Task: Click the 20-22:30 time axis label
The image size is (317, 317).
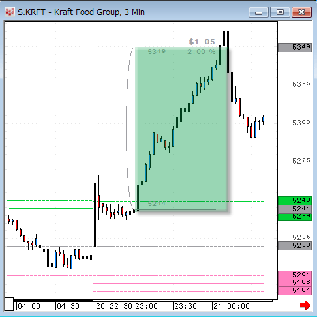Action: pyautogui.click(x=114, y=306)
